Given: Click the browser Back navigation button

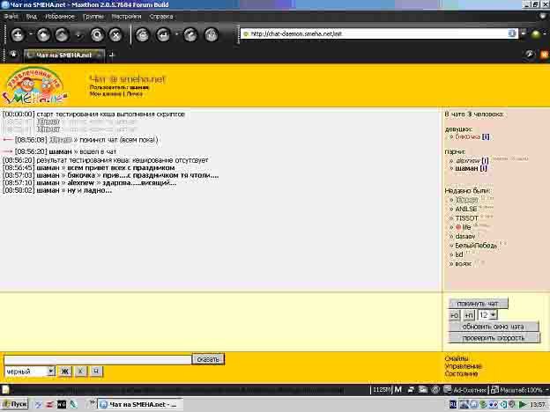Looking at the screenshot, I should point(17,35).
